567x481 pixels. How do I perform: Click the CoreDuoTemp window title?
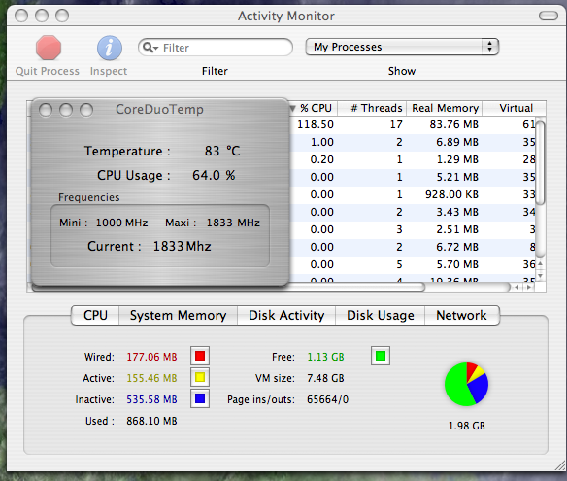159,109
